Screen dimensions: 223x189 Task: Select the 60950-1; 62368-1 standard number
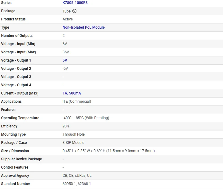[77, 184]
